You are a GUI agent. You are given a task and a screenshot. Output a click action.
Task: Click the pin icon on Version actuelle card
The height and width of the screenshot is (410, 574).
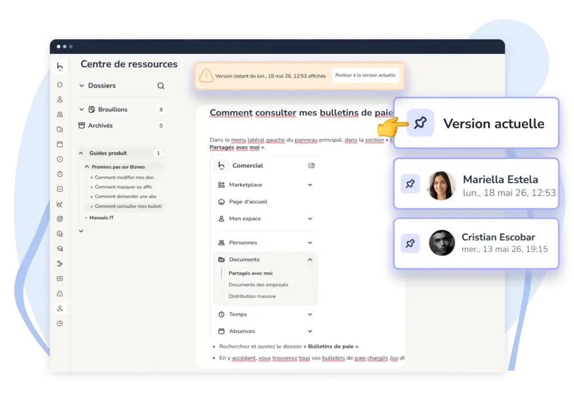click(x=420, y=123)
